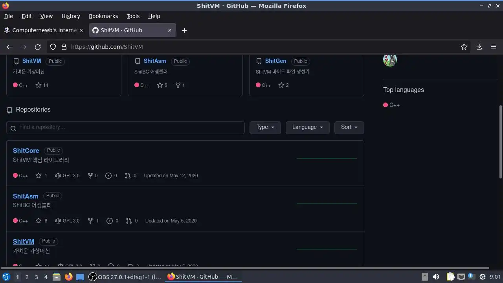The width and height of the screenshot is (503, 283).
Task: Focus the Find a repository search field
Action: [x=125, y=127]
